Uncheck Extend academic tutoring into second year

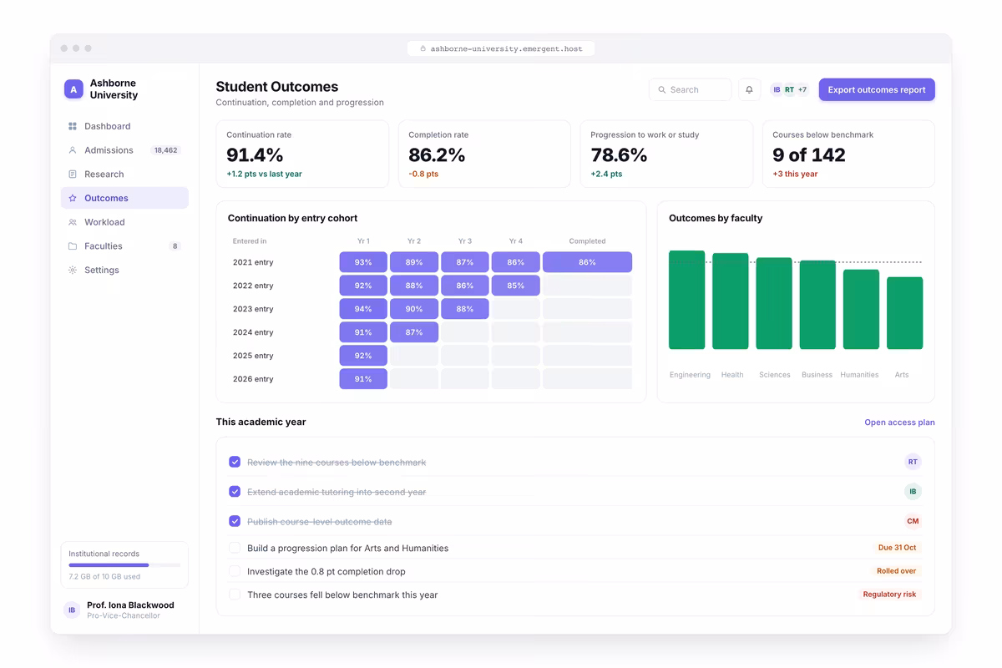pos(235,492)
